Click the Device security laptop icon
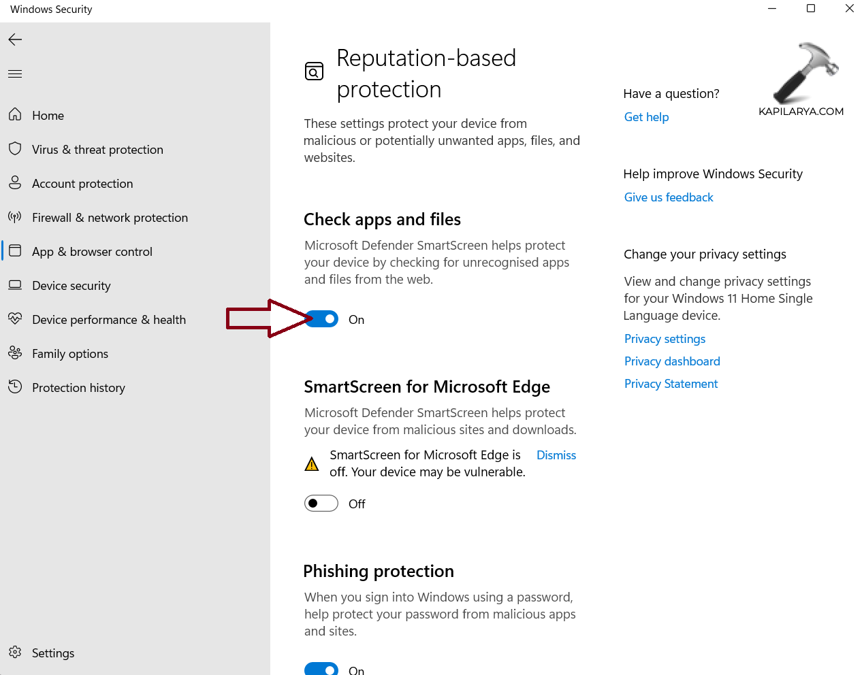 coord(15,285)
